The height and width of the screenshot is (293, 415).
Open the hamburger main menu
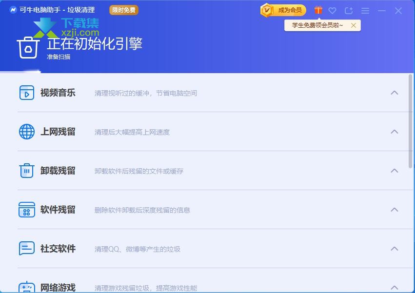pos(365,11)
